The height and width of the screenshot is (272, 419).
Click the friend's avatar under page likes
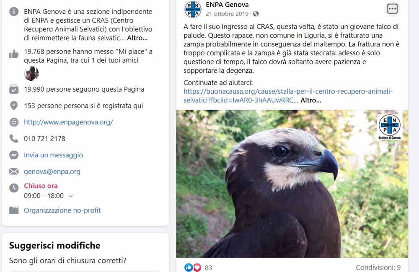tap(31, 73)
